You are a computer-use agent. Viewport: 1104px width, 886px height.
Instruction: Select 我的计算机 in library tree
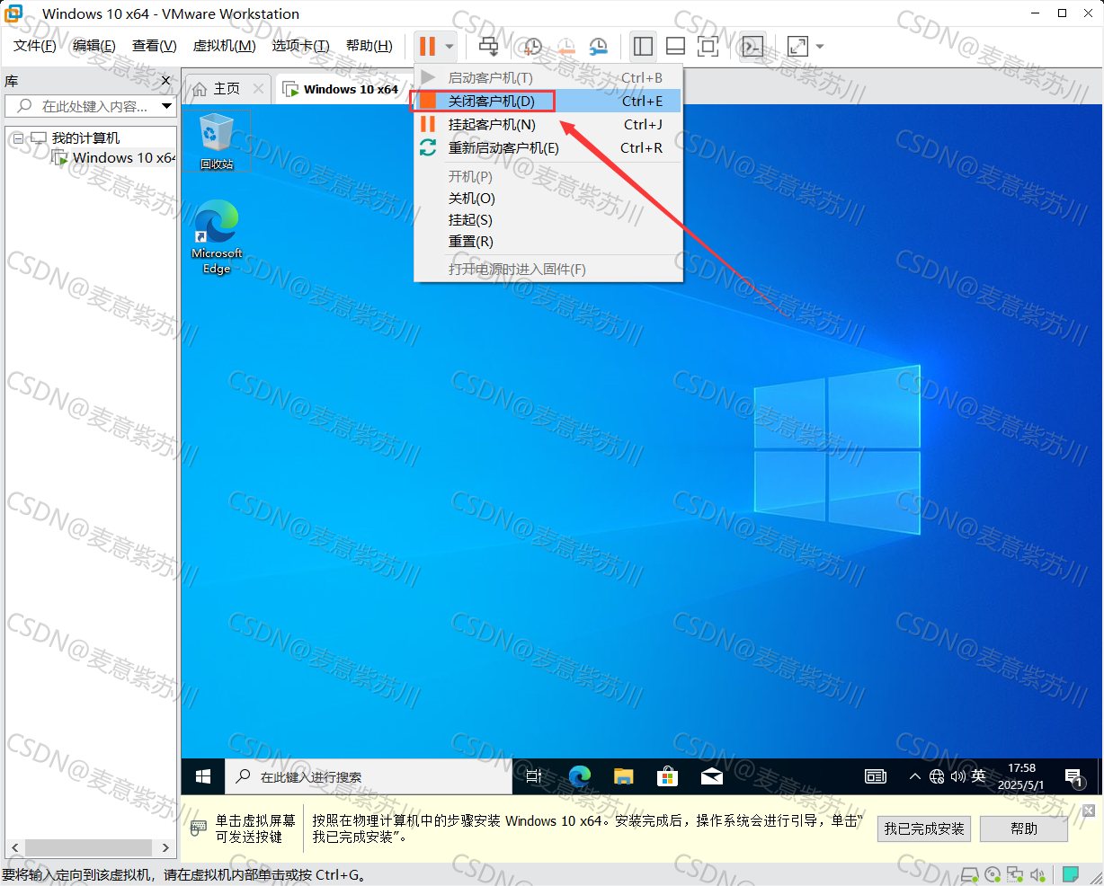tap(85, 137)
